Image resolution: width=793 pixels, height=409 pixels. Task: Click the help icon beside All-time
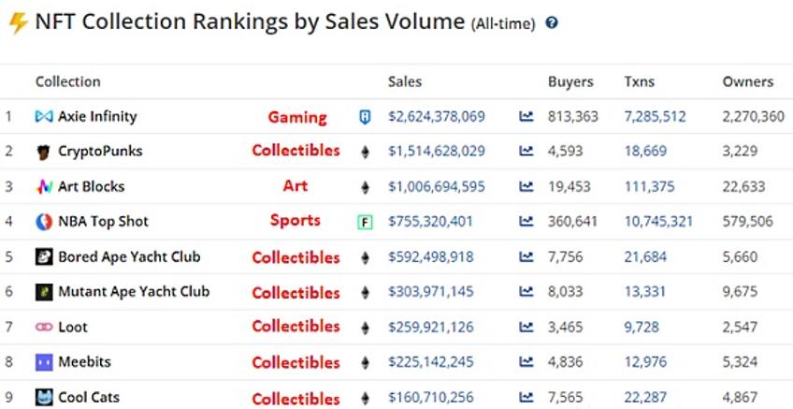[x=552, y=22]
